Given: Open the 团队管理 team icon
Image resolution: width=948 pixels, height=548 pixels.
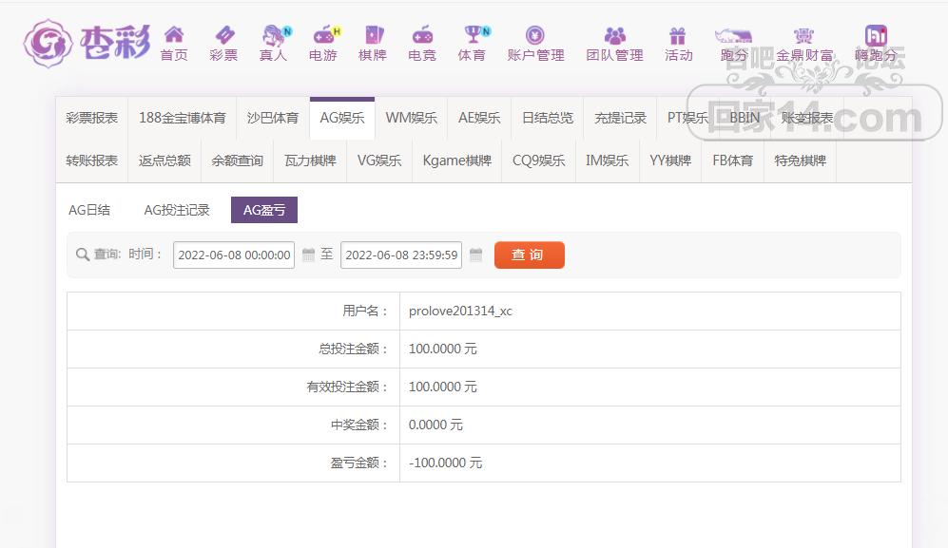Looking at the screenshot, I should point(614,36).
